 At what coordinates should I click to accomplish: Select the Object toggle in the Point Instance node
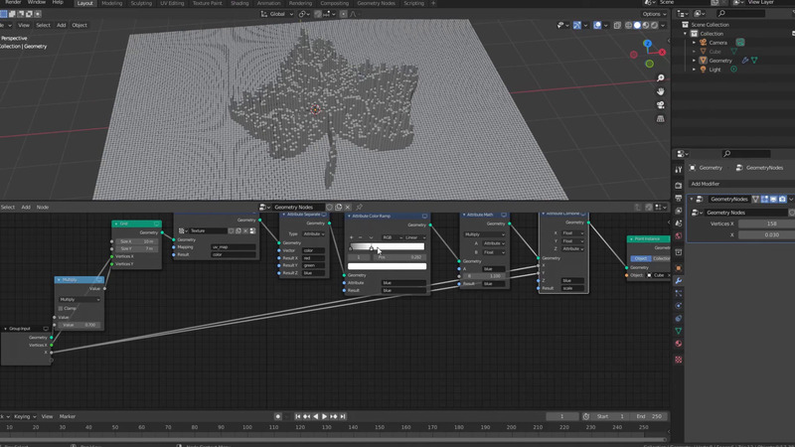[x=640, y=258]
